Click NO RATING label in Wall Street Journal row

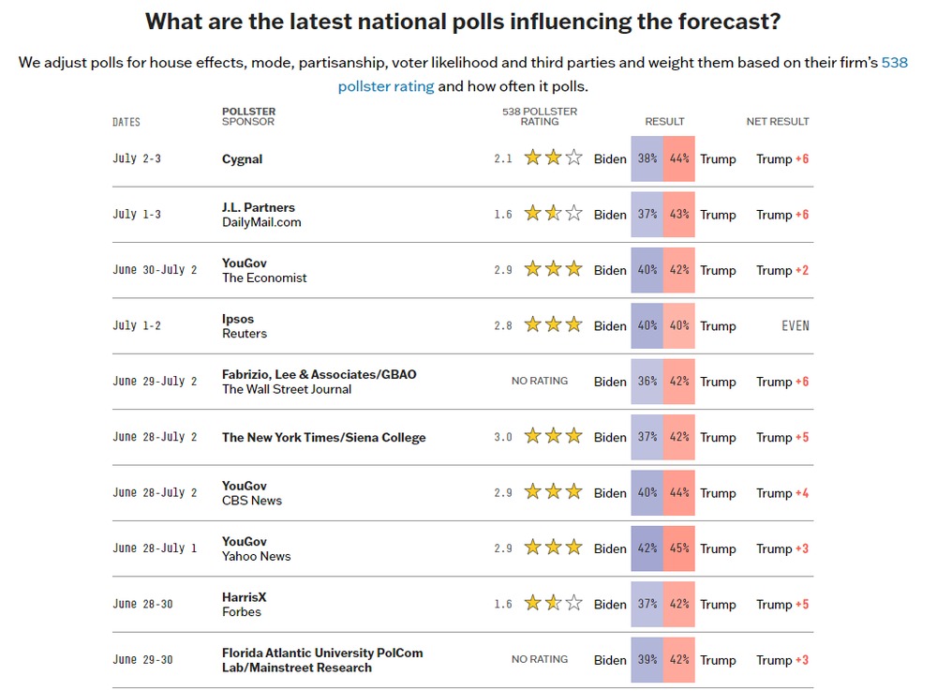(x=540, y=381)
